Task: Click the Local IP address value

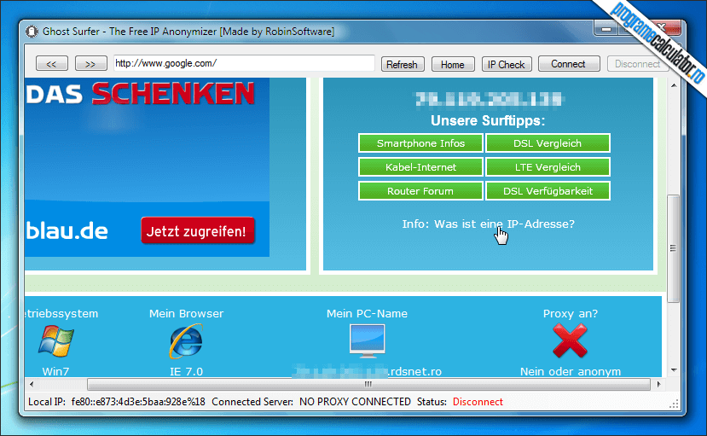Action: 138,402
